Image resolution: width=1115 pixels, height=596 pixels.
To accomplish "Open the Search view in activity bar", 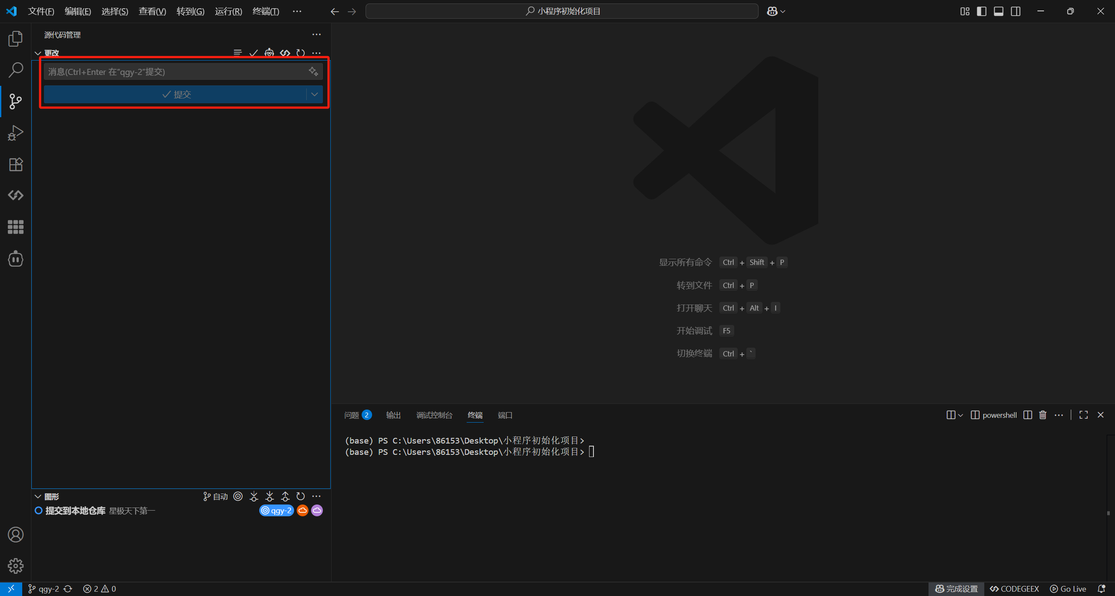I will [x=16, y=70].
